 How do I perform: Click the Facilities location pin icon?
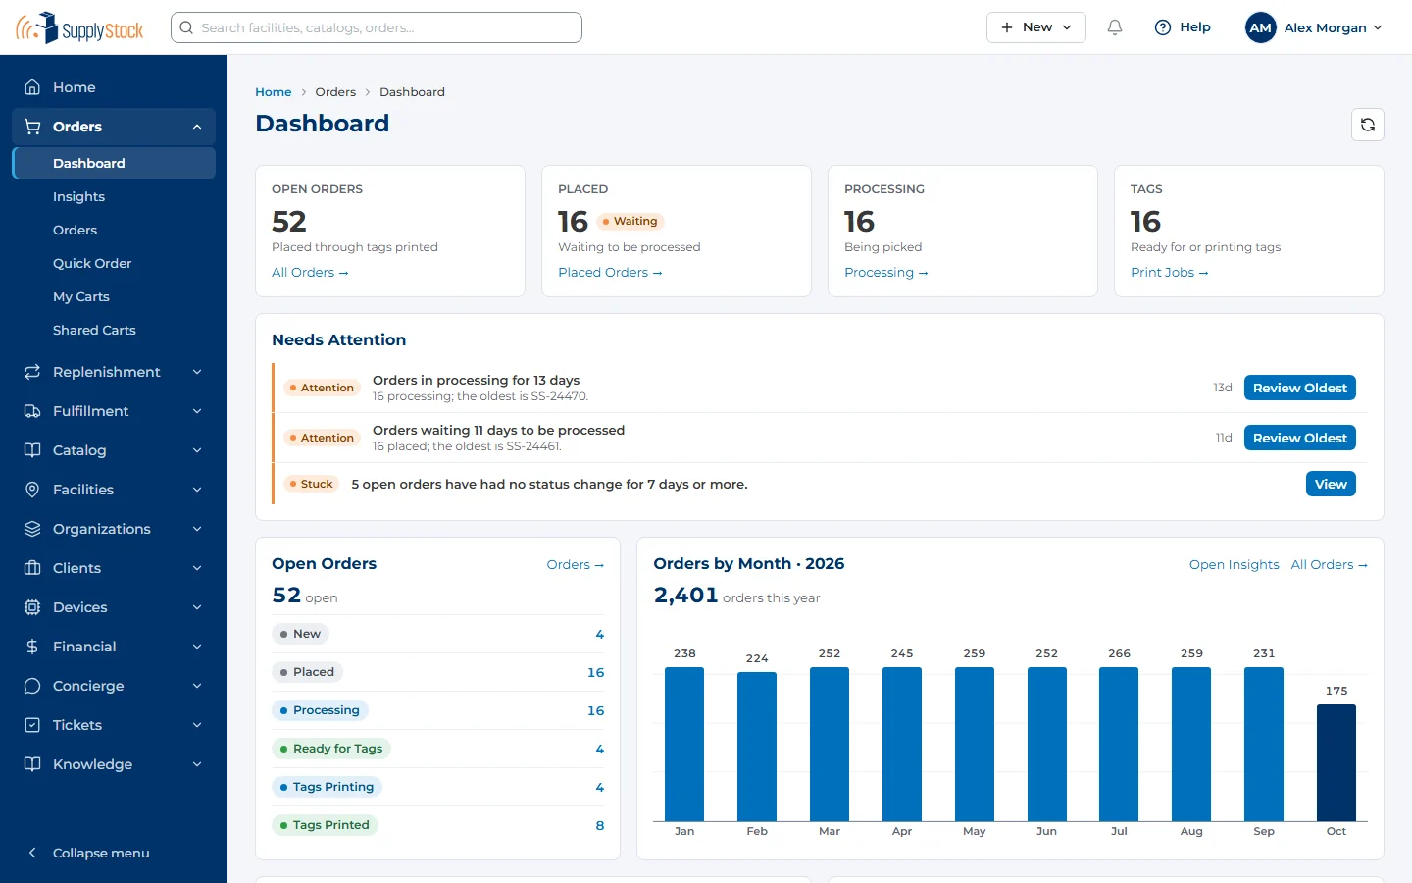click(x=32, y=490)
